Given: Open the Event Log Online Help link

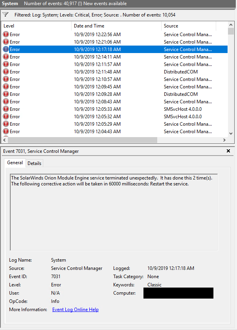Looking at the screenshot, I should [75, 310].
